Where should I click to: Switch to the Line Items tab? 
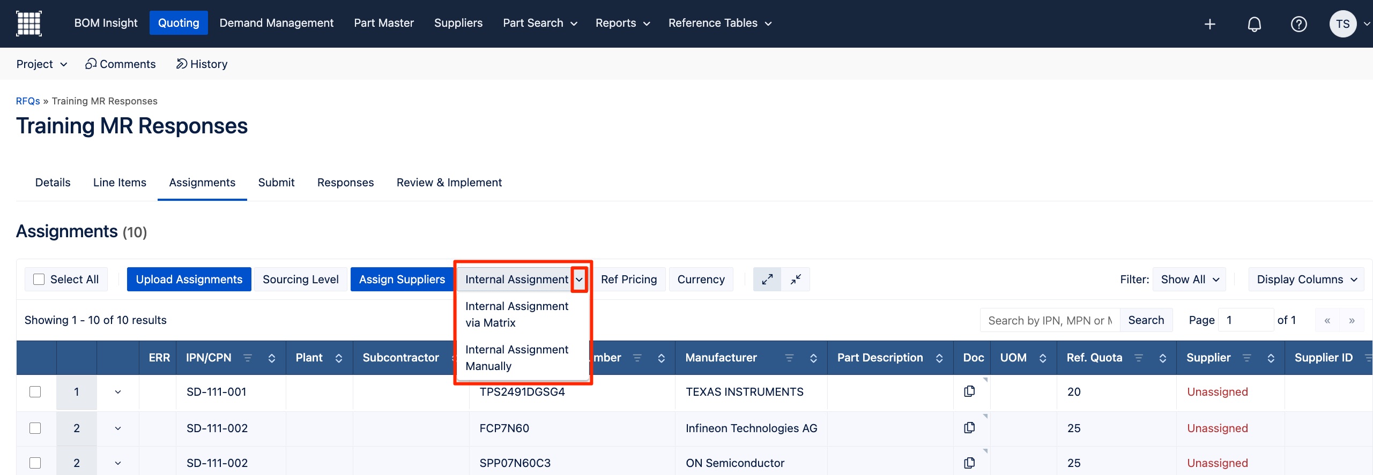click(x=120, y=183)
